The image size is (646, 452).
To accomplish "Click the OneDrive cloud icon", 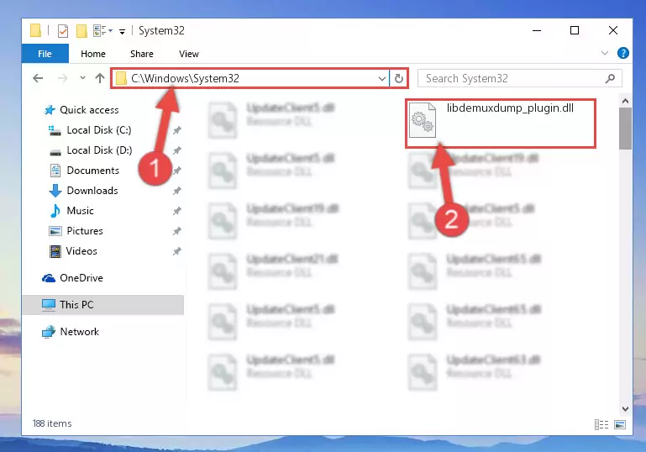I will pos(49,279).
